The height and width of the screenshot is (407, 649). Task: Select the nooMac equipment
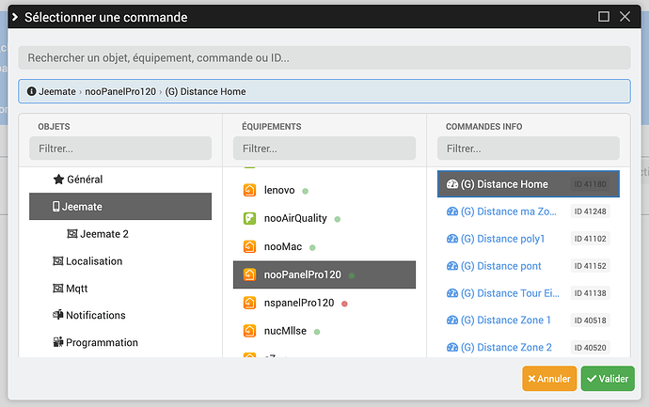pos(324,246)
